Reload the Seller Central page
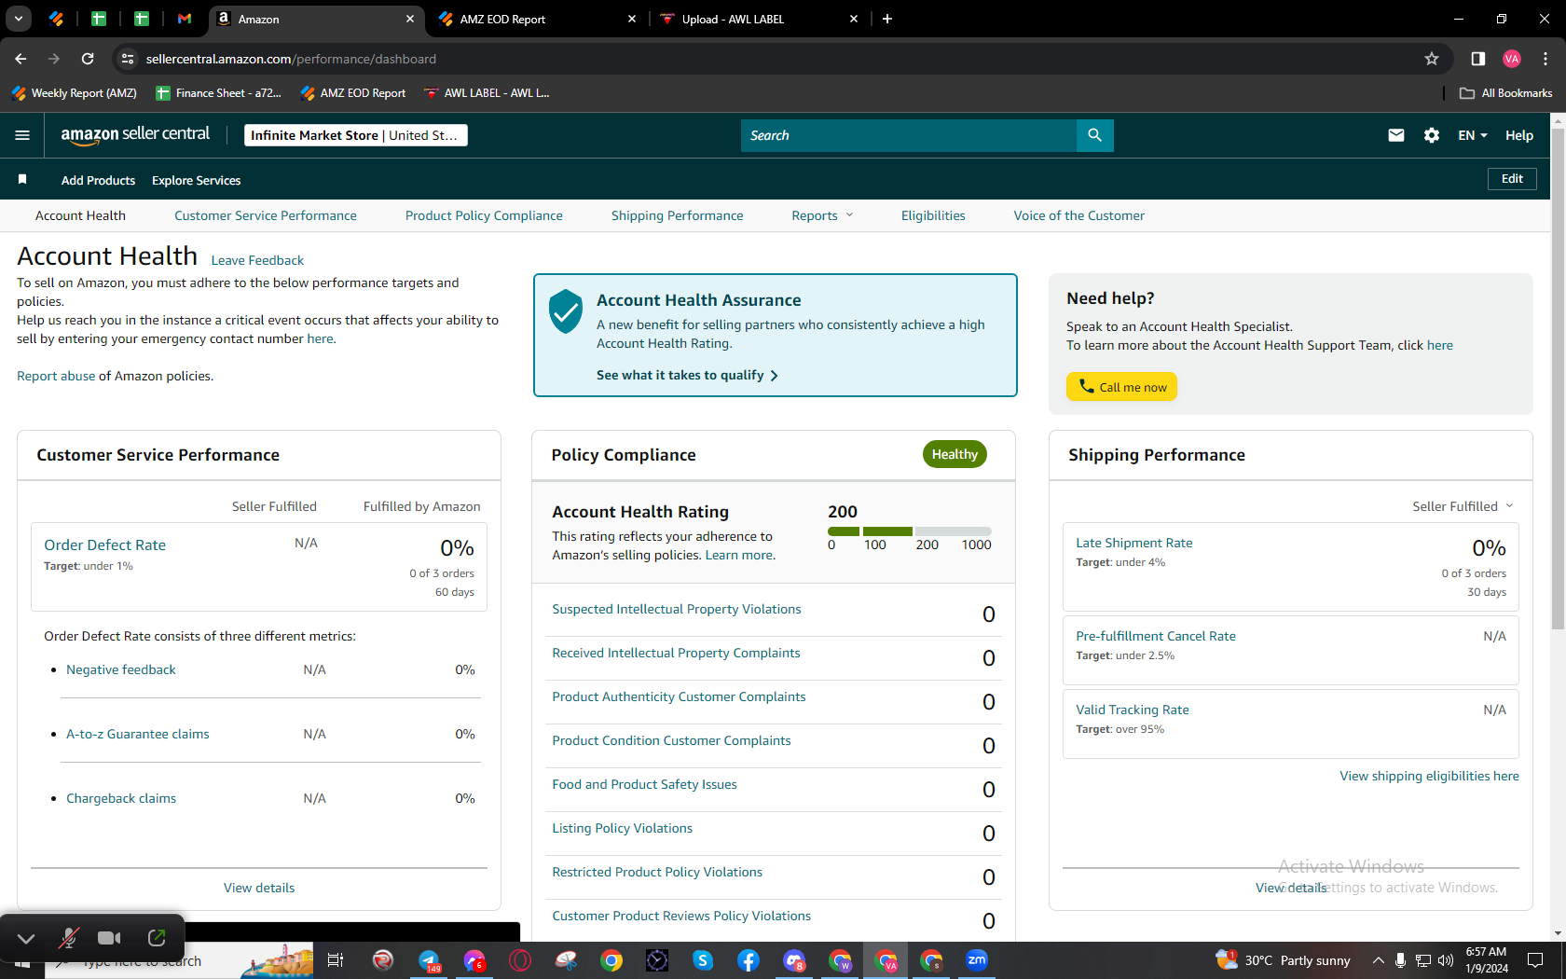This screenshot has width=1566, height=979. pyautogui.click(x=88, y=59)
